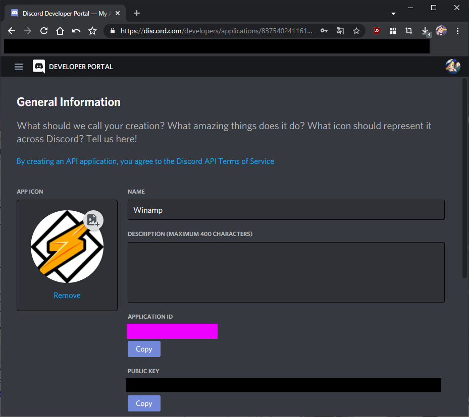Copy the Application ID

click(x=144, y=349)
